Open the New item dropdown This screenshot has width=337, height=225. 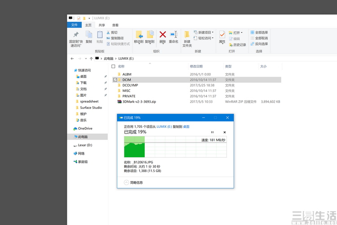(204, 32)
